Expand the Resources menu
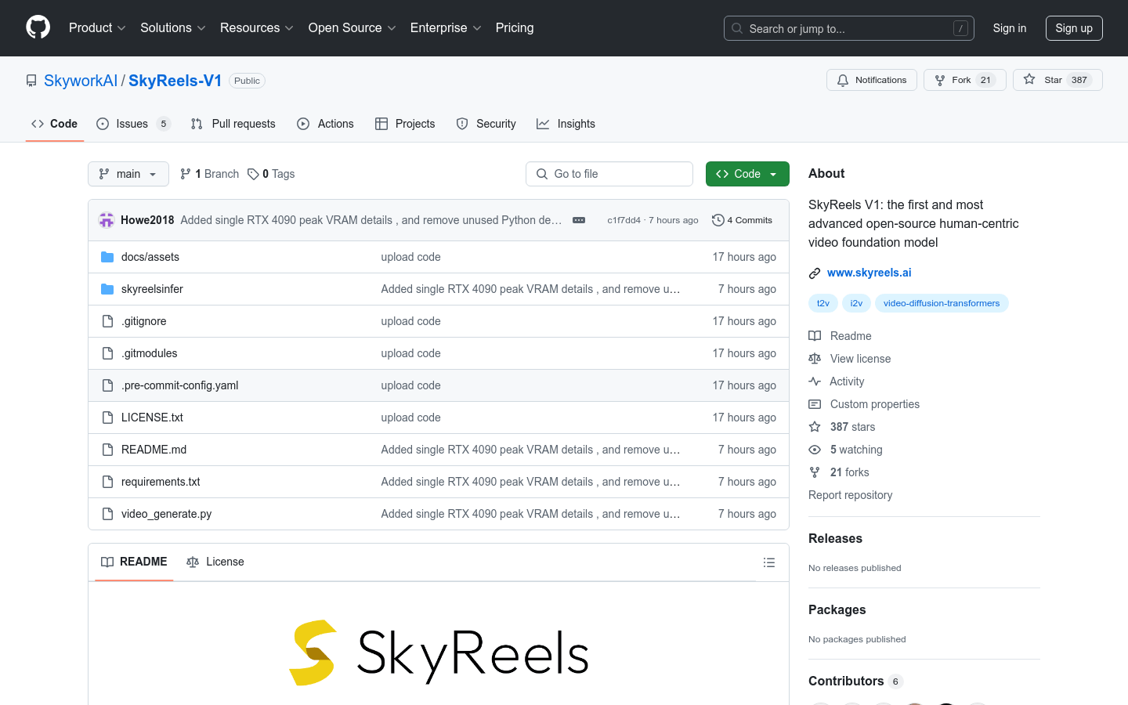This screenshot has height=705, width=1128. pos(257,28)
